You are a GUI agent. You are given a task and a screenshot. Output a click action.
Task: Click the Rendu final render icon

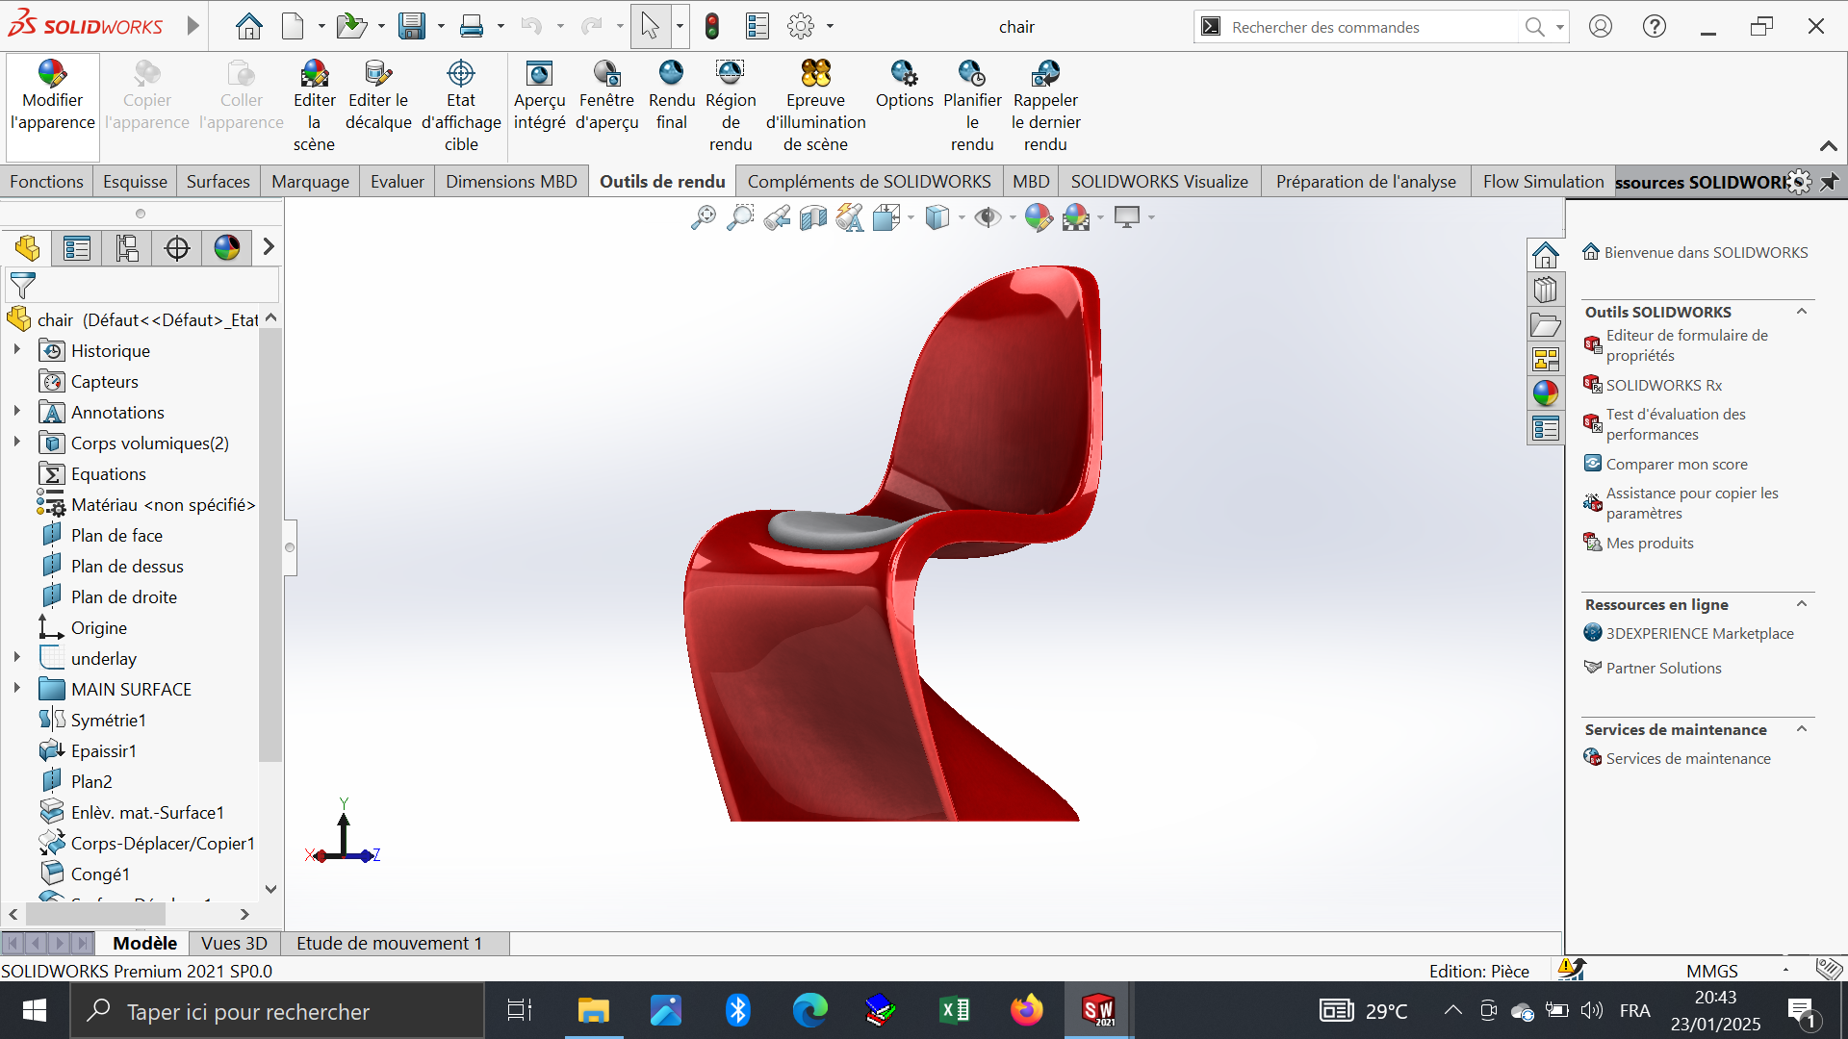[671, 74]
